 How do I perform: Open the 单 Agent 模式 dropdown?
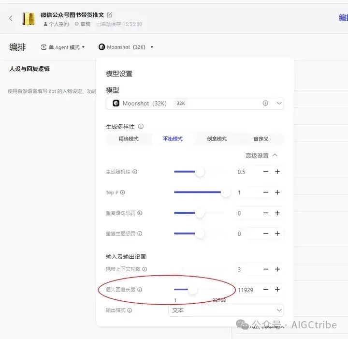click(63, 47)
